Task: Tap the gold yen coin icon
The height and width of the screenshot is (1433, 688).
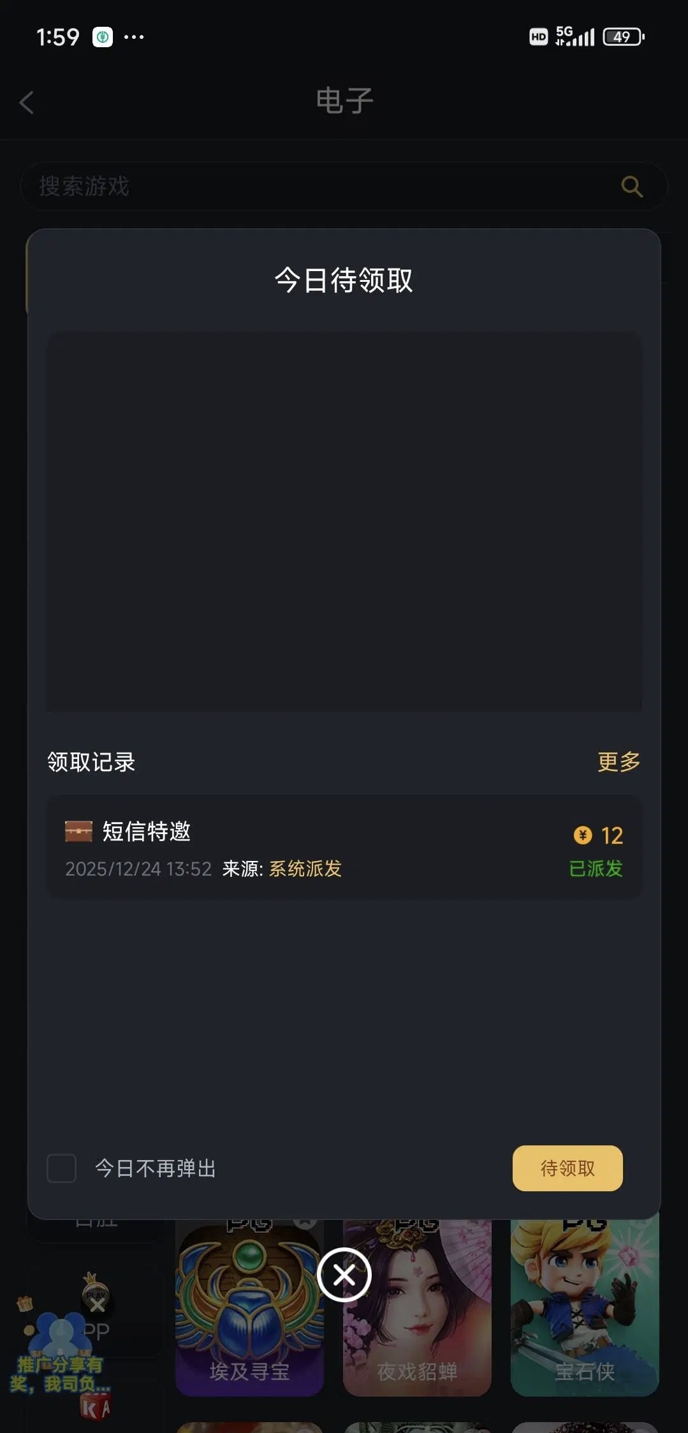Action: tap(583, 835)
